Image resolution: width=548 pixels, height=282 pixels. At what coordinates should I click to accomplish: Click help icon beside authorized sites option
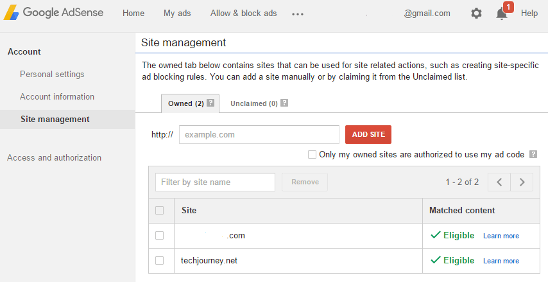tap(533, 154)
